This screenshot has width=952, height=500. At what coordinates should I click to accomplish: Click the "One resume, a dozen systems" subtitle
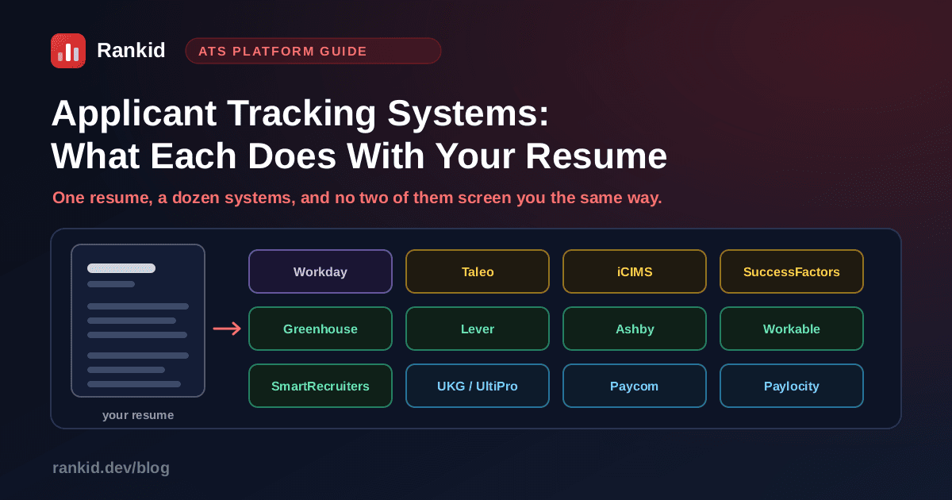(357, 198)
